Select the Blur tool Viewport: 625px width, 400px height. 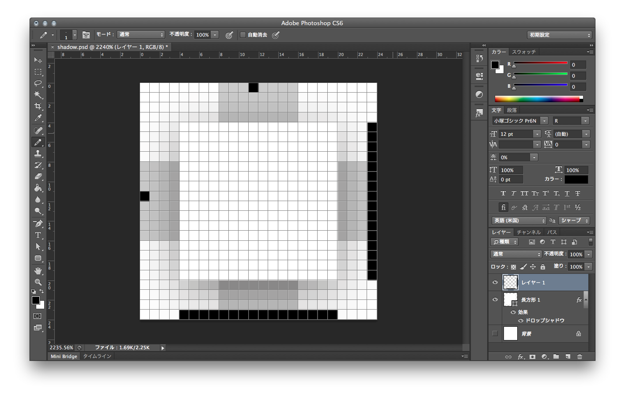(38, 199)
